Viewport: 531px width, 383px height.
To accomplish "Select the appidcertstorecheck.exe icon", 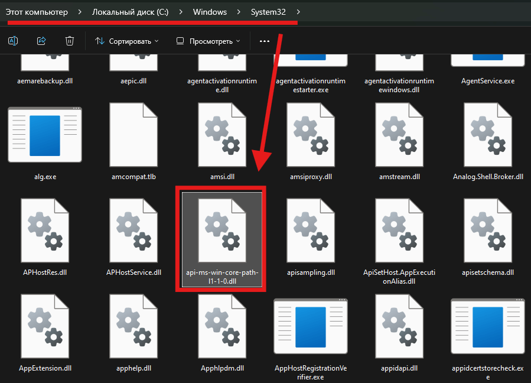I will point(488,326).
